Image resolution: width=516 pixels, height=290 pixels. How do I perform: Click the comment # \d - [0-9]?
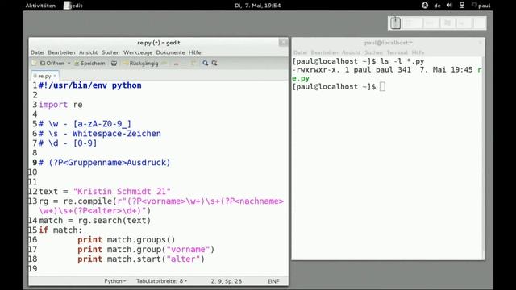pos(68,143)
